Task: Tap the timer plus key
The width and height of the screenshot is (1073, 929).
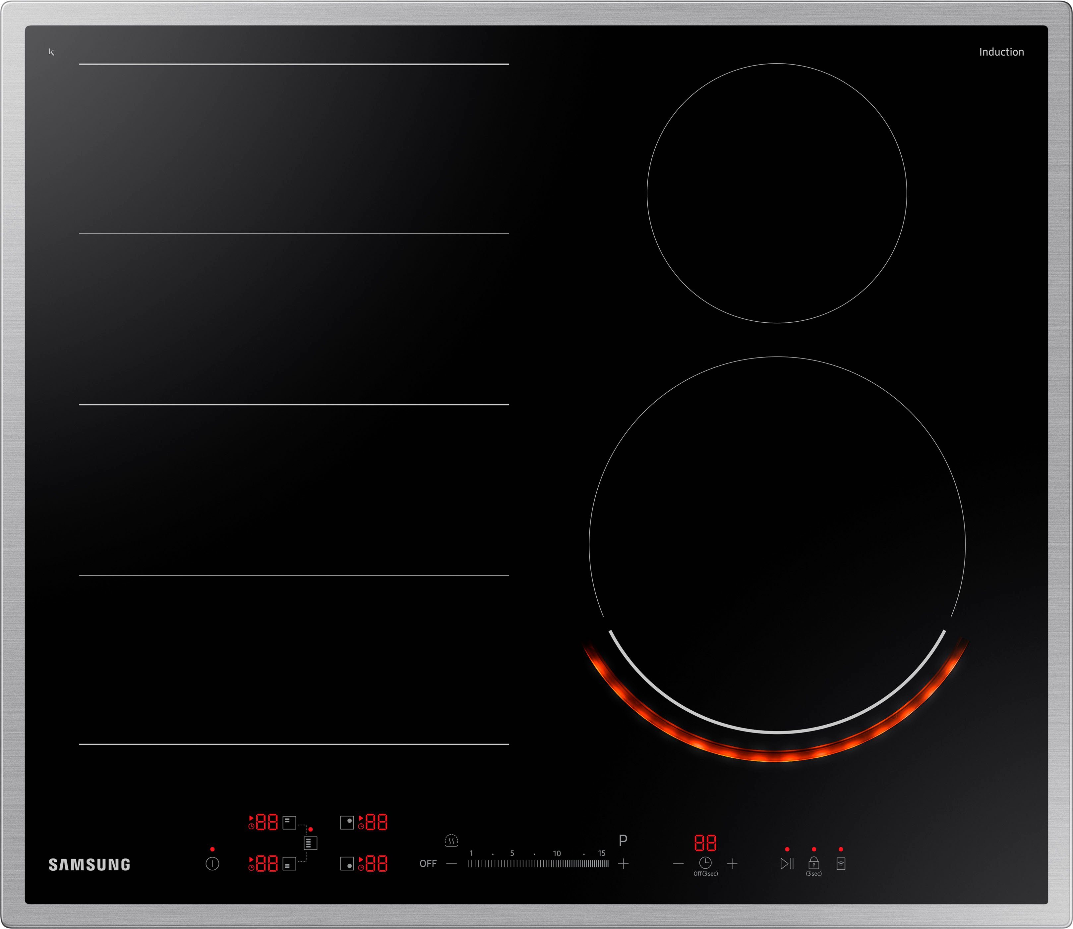Action: 732,864
